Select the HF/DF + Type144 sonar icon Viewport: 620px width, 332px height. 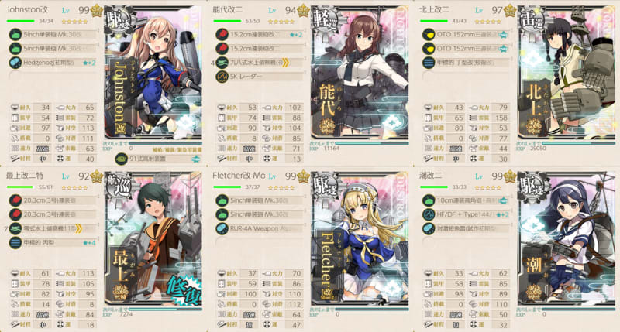429,214
